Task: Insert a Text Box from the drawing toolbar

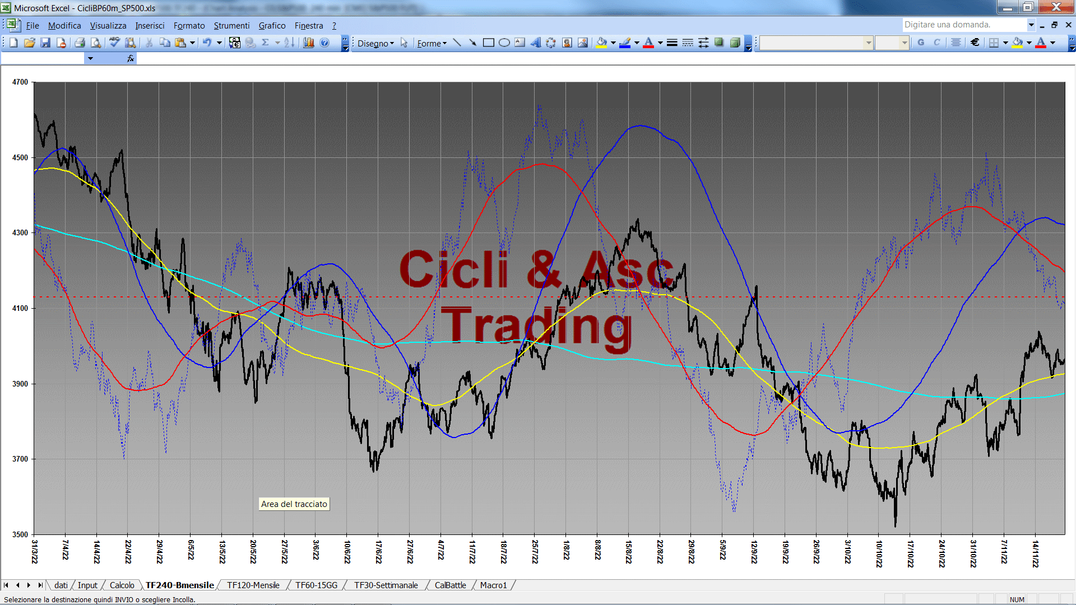Action: pyautogui.click(x=520, y=43)
